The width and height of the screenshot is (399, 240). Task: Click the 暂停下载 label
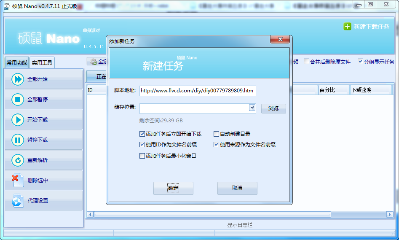point(37,140)
